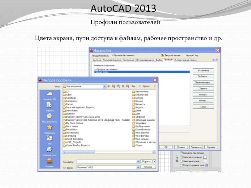Open the Сервис dropdown menu
Screen dimensions: 251x188
click(149, 86)
